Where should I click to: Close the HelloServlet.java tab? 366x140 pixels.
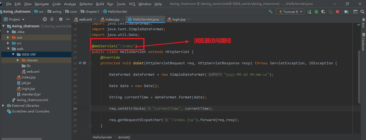pyautogui.click(x=162, y=19)
